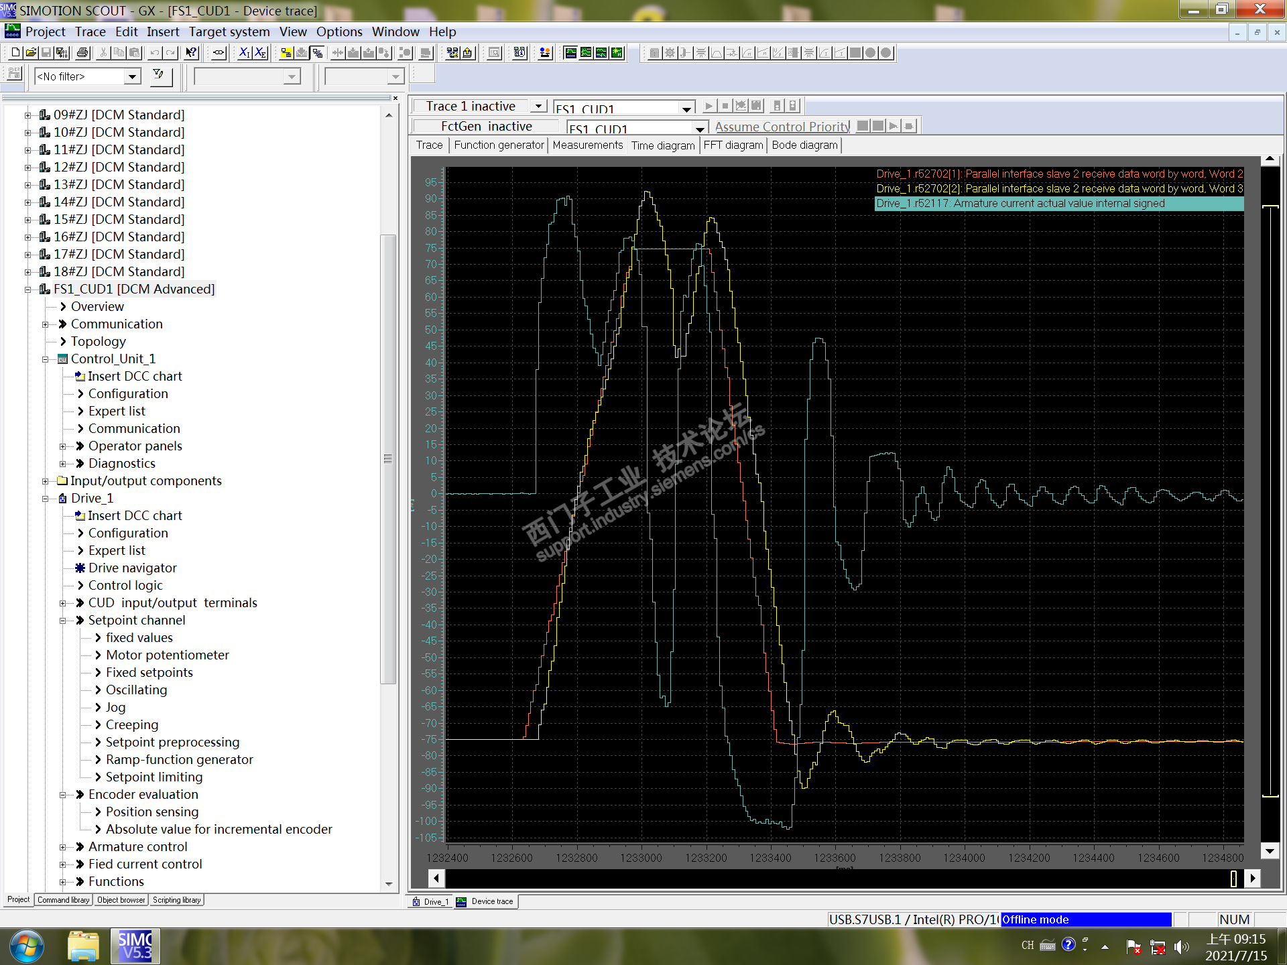Click the New project toolbar icon
Image resolution: width=1287 pixels, height=965 pixels.
click(x=15, y=53)
